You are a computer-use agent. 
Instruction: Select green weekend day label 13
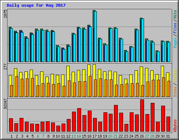(x=73, y=136)
